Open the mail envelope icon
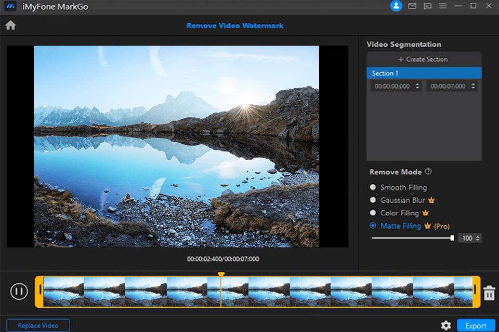 (x=412, y=6)
